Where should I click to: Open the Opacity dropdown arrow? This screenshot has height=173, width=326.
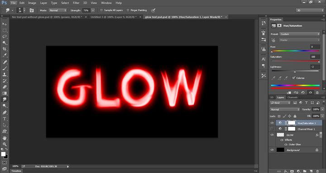(x=322, y=110)
